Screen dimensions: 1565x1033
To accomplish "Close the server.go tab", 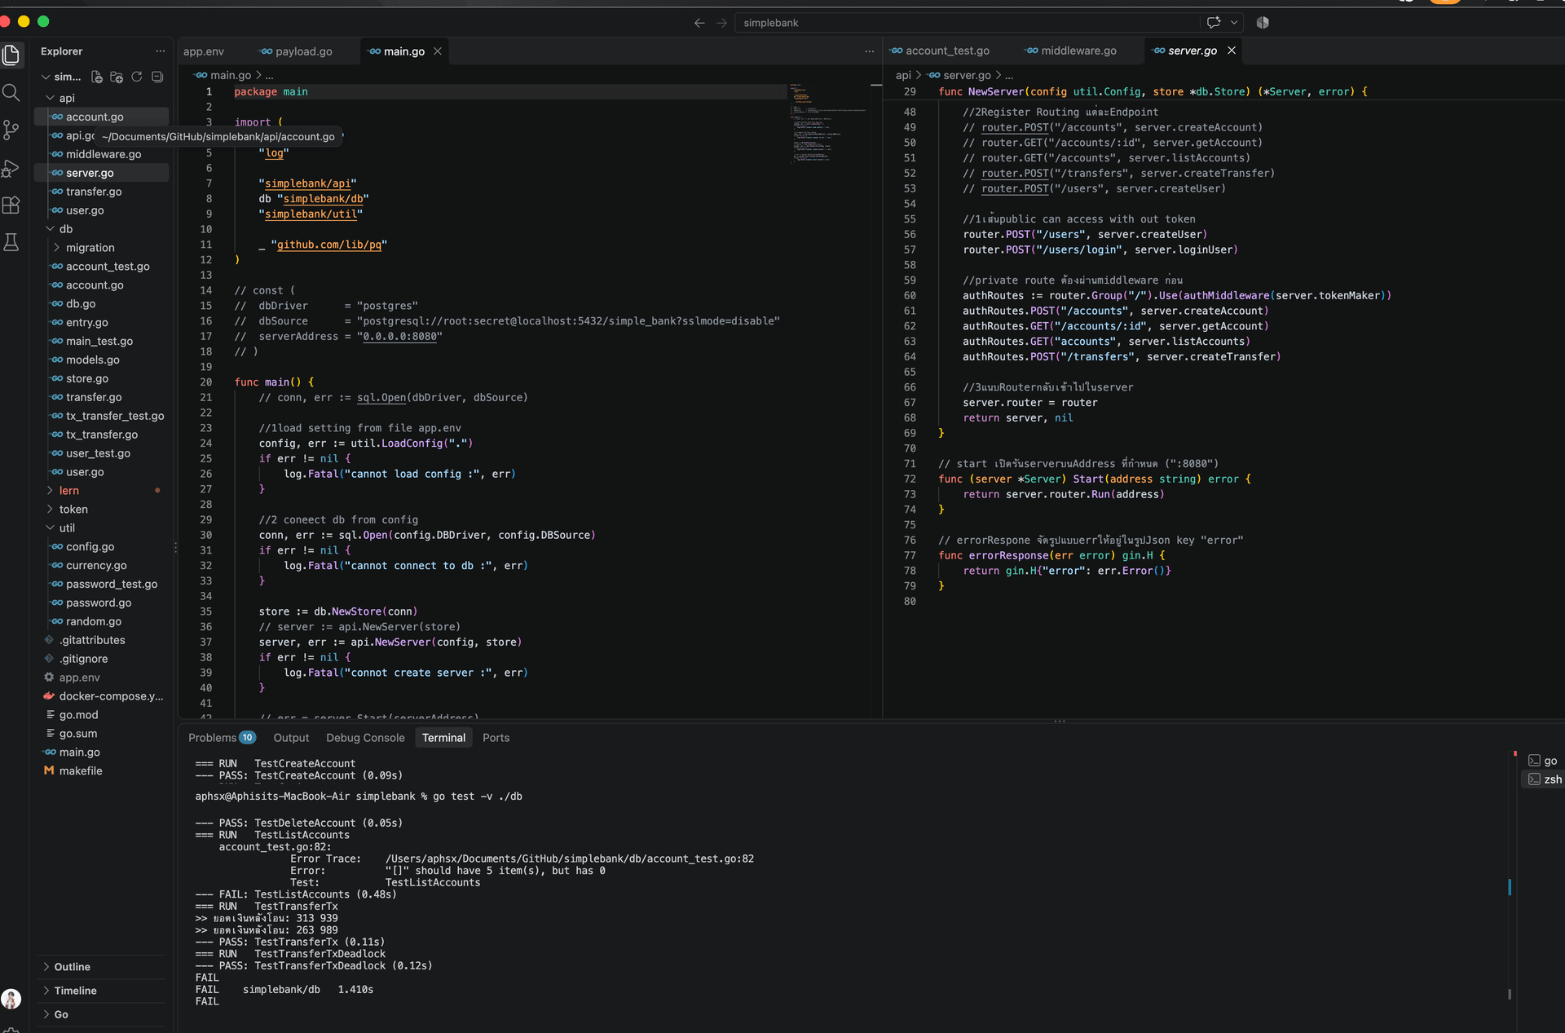I will 1232,51.
